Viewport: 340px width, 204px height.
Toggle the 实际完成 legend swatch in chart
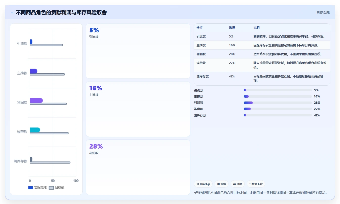coord(31,188)
